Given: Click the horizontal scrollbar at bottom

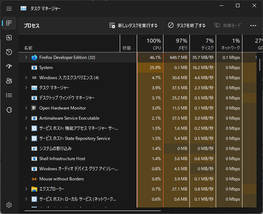Looking at the screenshot, I should click(93, 210).
